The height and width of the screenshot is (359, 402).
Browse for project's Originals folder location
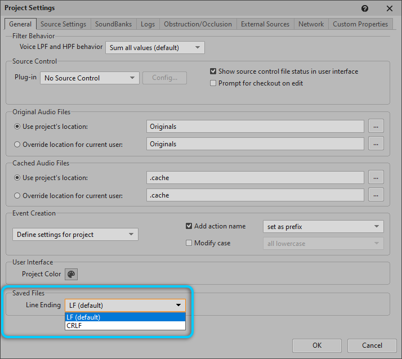click(x=376, y=127)
